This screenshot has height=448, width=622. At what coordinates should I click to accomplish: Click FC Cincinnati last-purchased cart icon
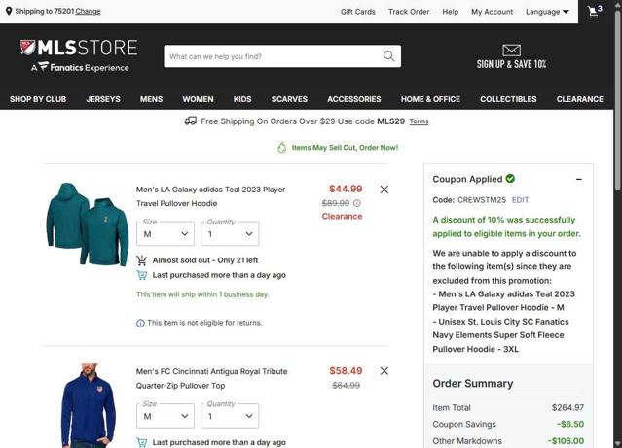141,442
